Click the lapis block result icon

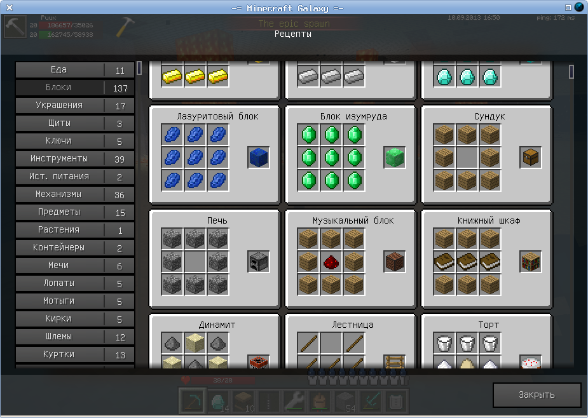tap(259, 158)
